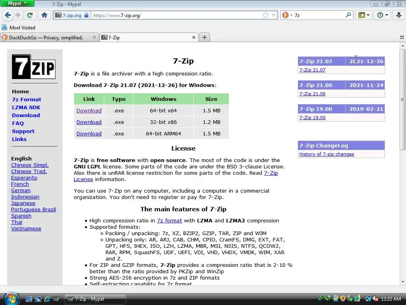Screen dimensions: 406x305
Task: Switch language to German
Action: [x=21, y=190]
